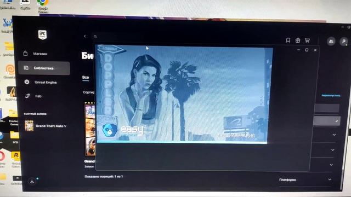Screen dimensions: 351x197
Task: Click the Fab logo icon
Action: click(27, 96)
